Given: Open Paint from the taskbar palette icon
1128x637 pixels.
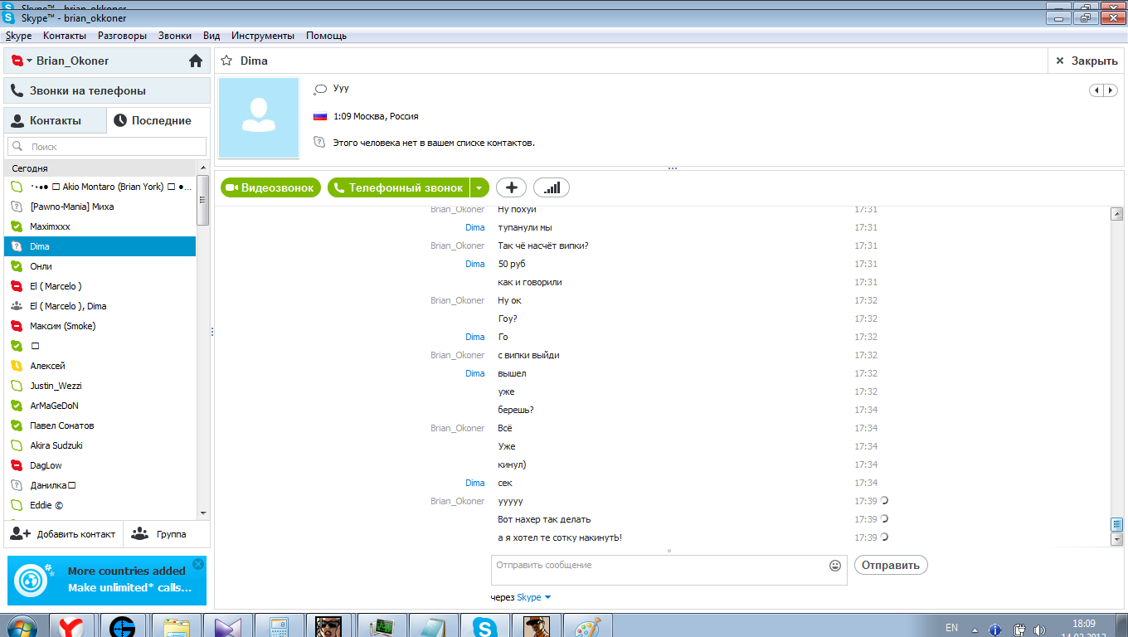Looking at the screenshot, I should point(589,626).
